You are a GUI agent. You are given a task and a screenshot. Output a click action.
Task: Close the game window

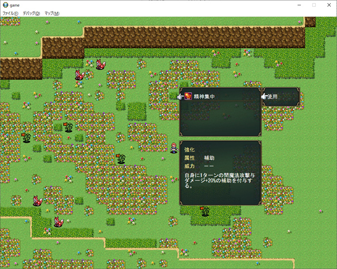coord(329,5)
